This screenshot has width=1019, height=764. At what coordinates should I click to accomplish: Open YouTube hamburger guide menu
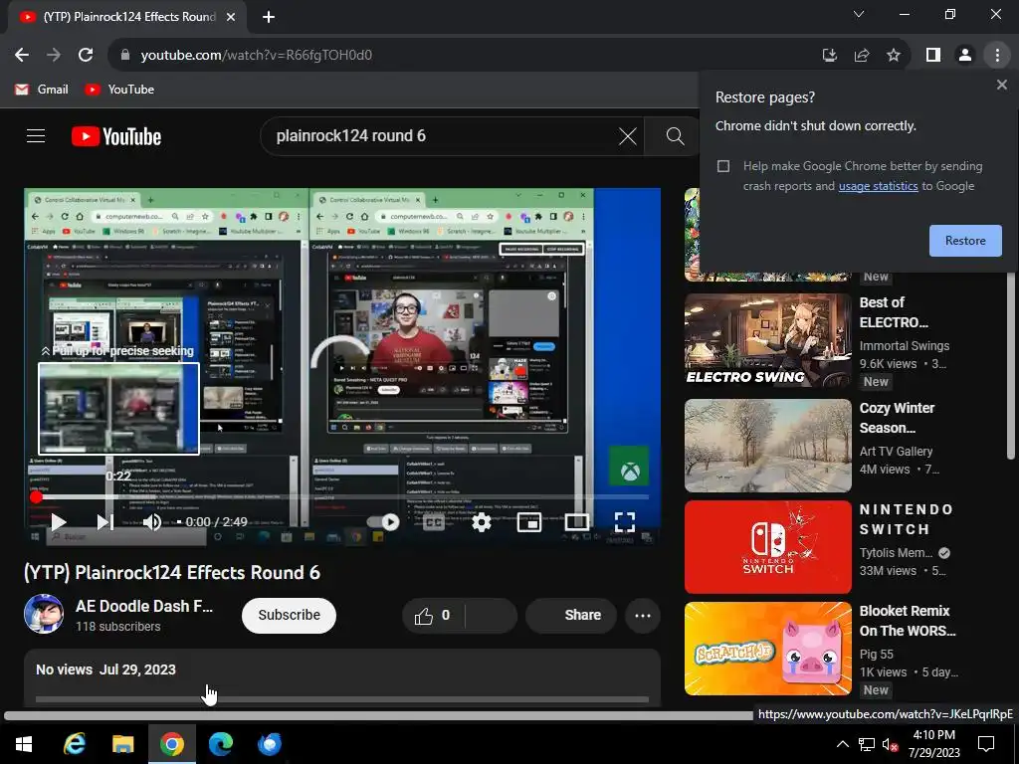click(x=36, y=135)
